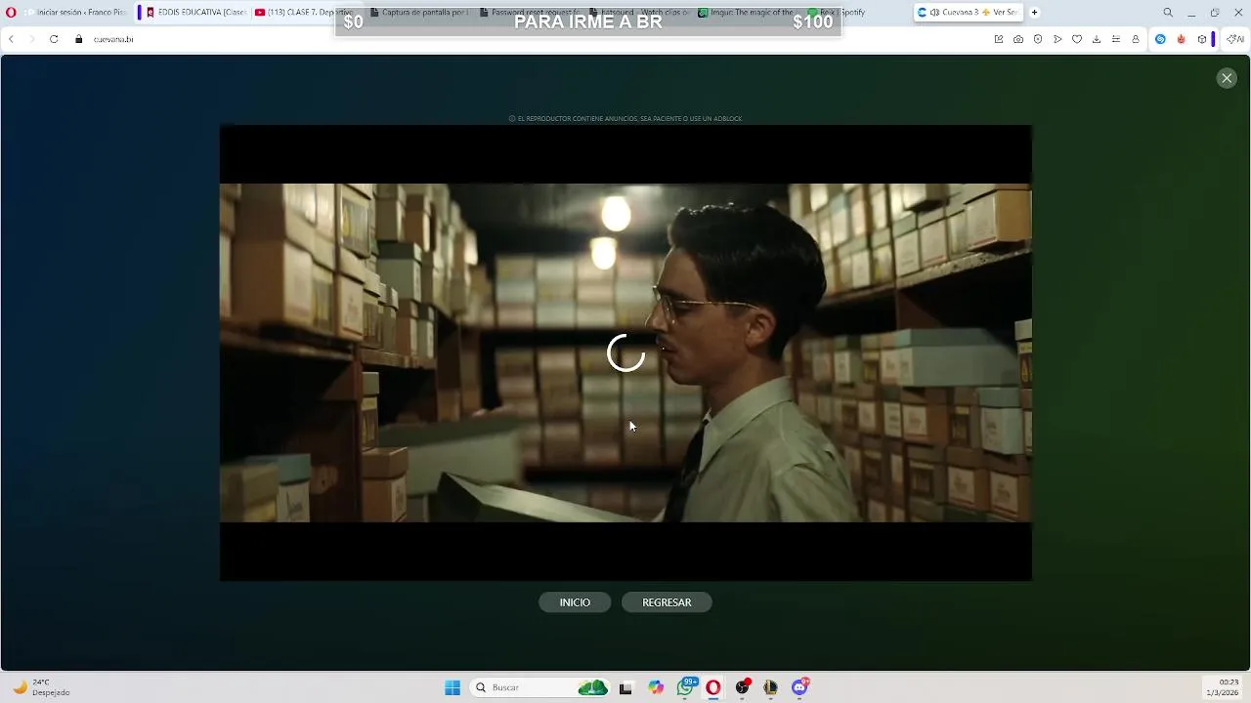The image size is (1251, 703).
Task: Open the Aria AI button in toolbar
Action: coord(1235,39)
